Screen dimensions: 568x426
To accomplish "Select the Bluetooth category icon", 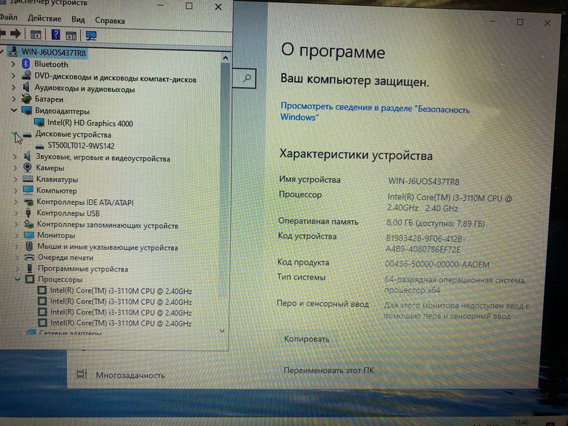I will pos(26,64).
